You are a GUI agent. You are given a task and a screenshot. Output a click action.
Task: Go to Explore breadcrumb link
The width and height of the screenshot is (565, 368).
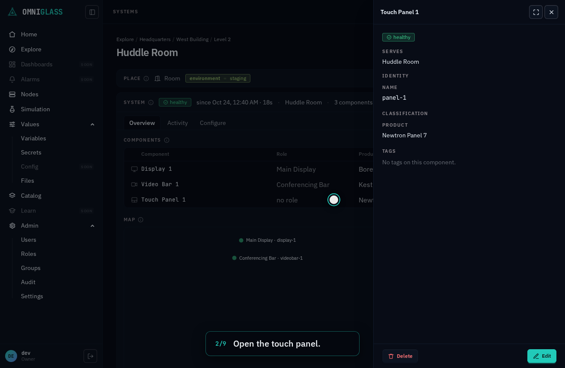[125, 39]
